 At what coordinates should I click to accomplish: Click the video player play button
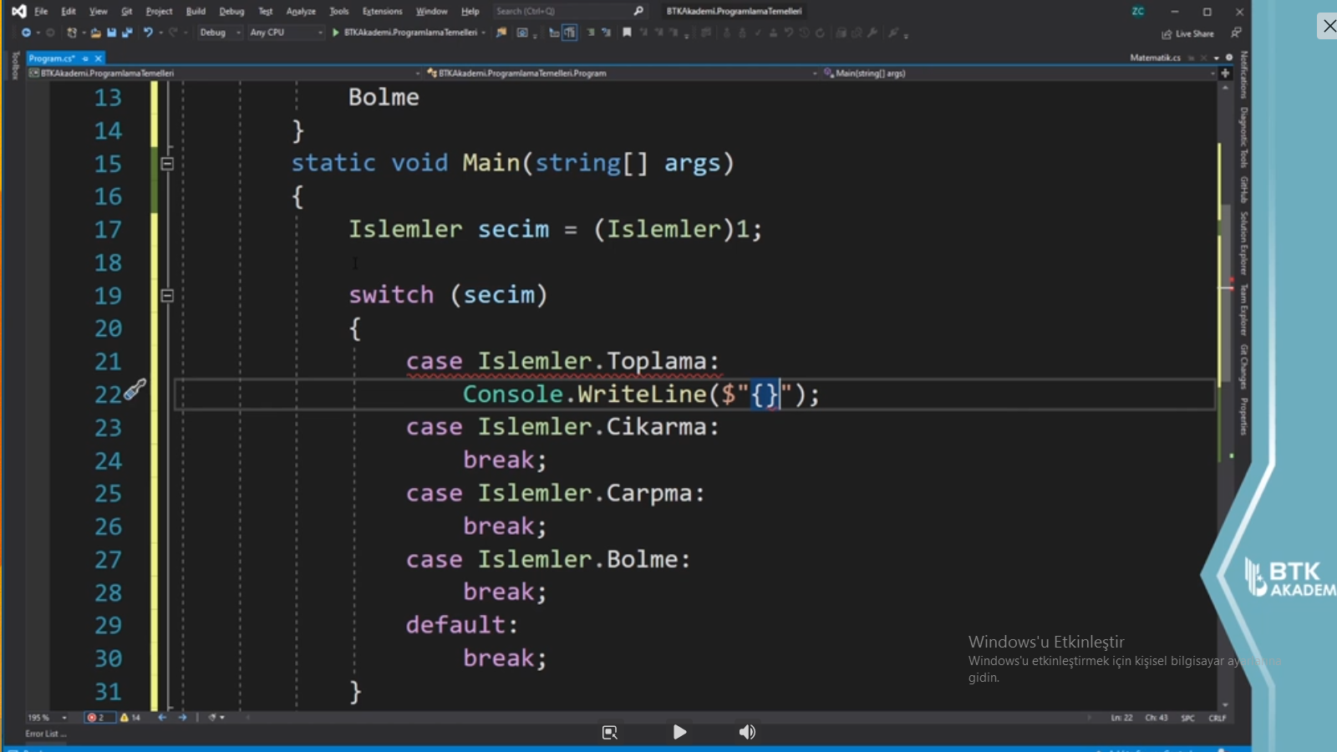pyautogui.click(x=680, y=732)
